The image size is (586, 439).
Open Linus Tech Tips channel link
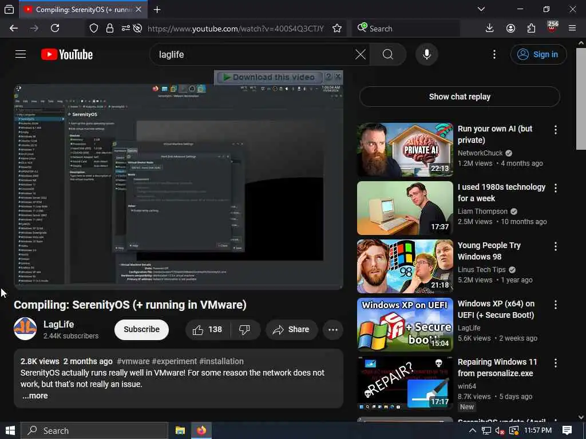coord(481,270)
